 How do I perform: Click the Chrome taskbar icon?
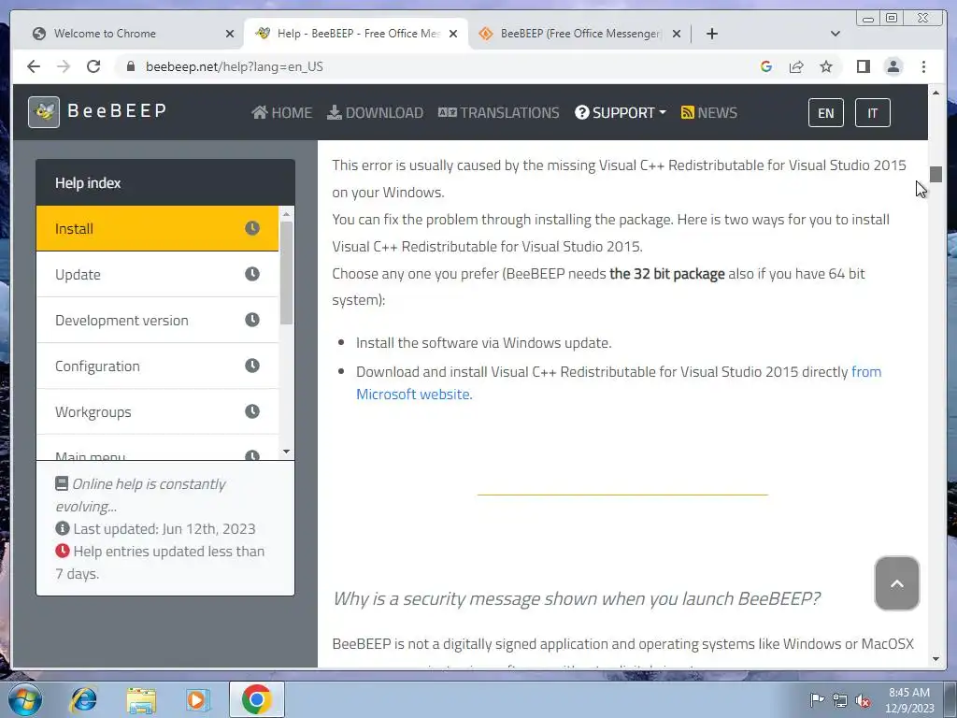click(256, 699)
